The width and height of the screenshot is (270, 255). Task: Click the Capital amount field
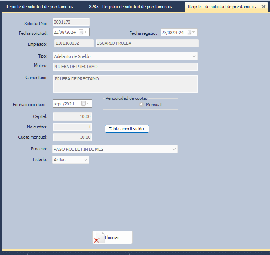(72, 116)
